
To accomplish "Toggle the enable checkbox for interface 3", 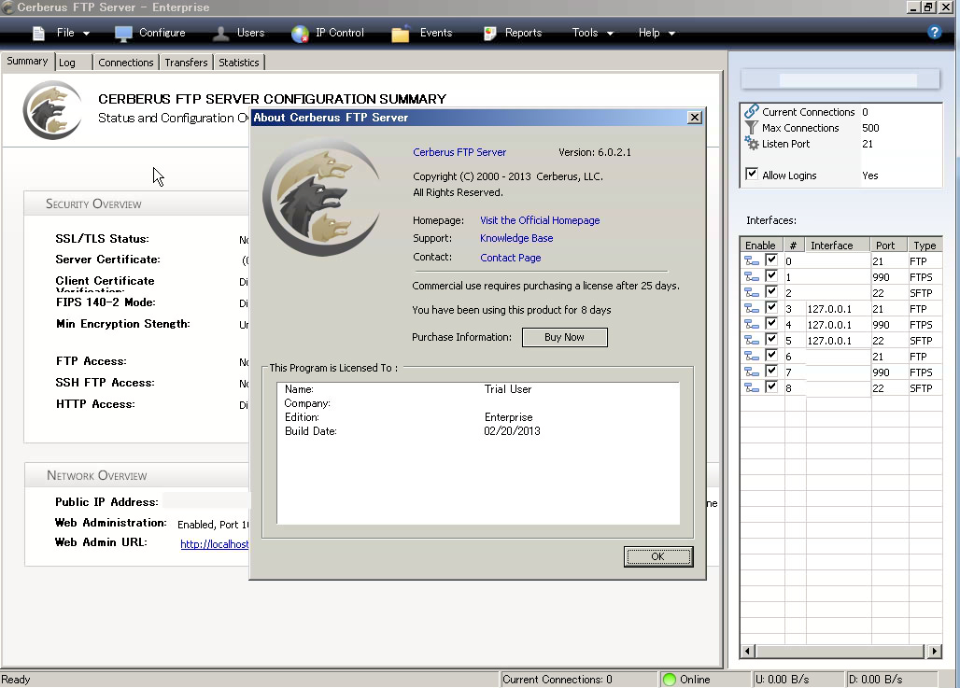I will 770,308.
